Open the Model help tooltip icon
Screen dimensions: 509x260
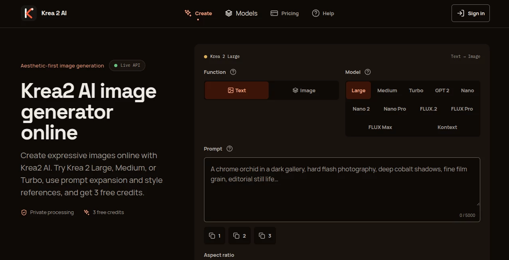[x=368, y=72]
